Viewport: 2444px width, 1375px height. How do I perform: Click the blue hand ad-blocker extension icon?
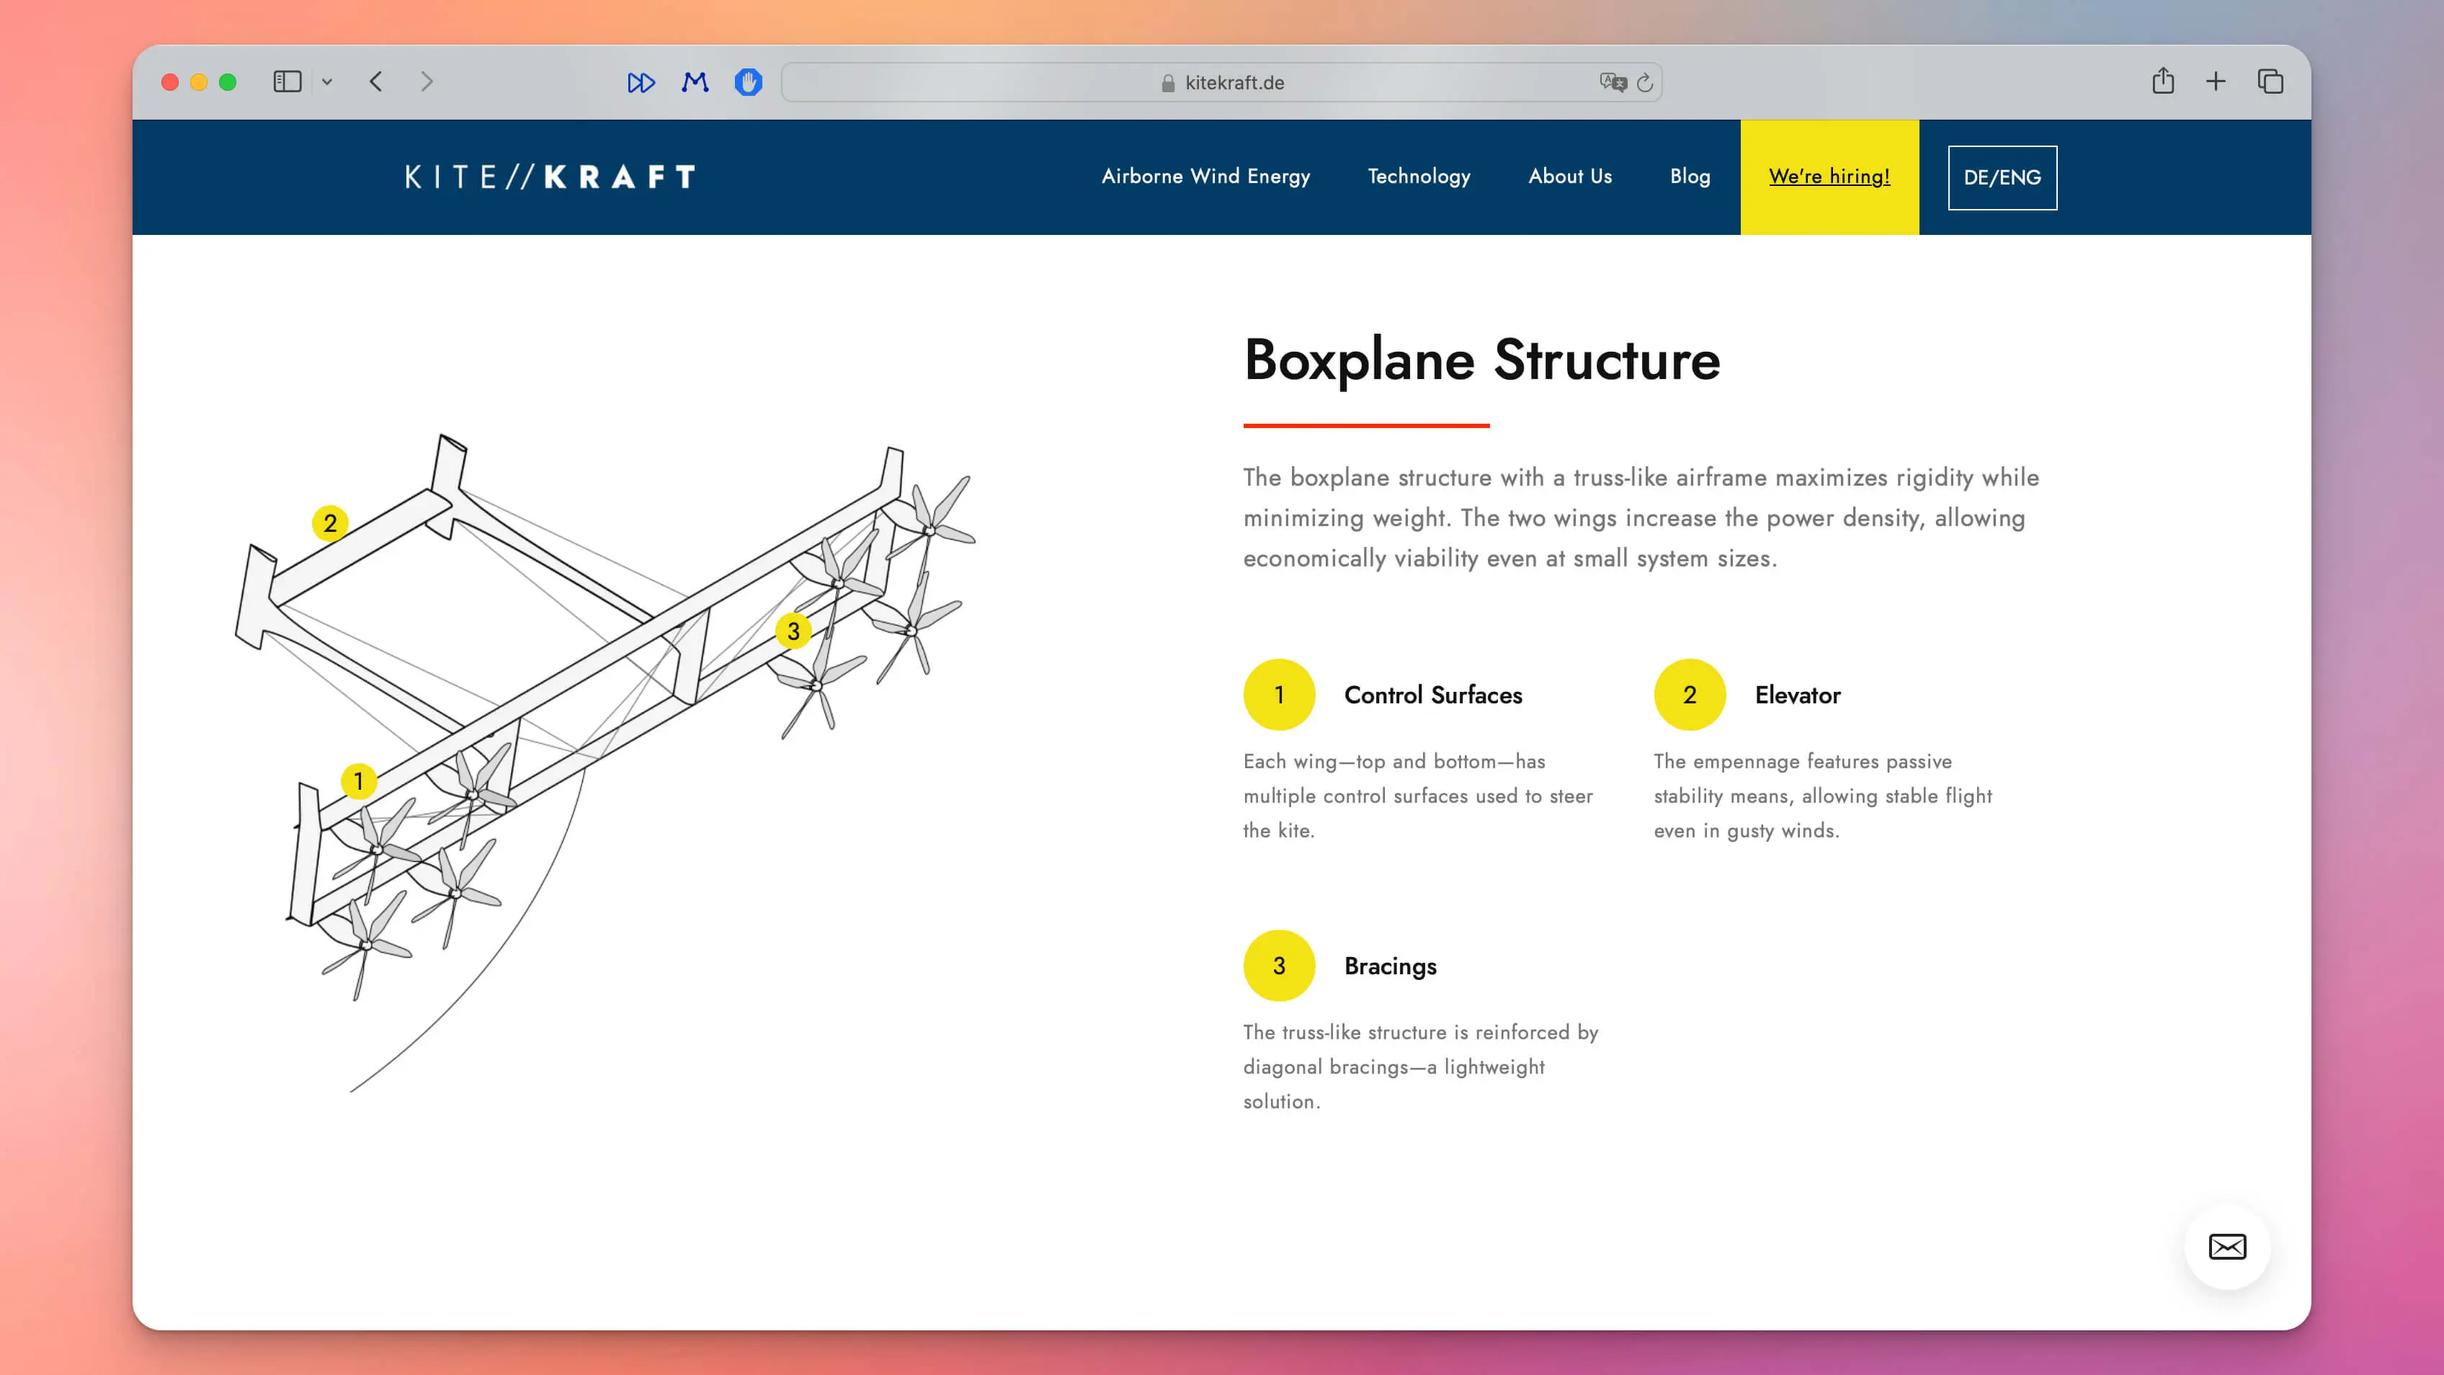point(749,83)
